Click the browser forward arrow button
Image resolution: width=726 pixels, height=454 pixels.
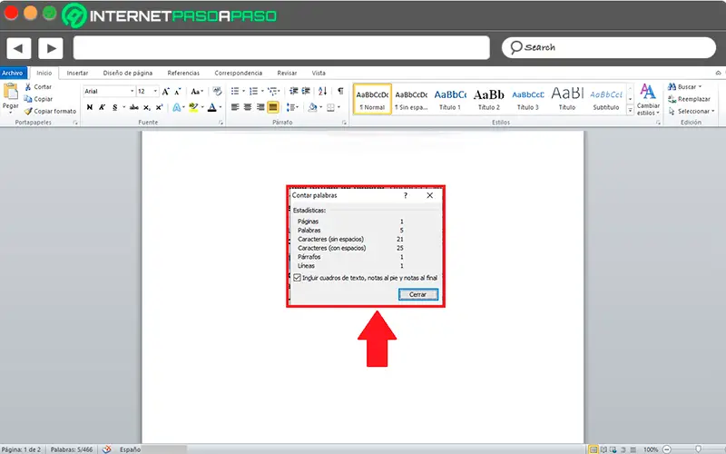[x=51, y=48]
